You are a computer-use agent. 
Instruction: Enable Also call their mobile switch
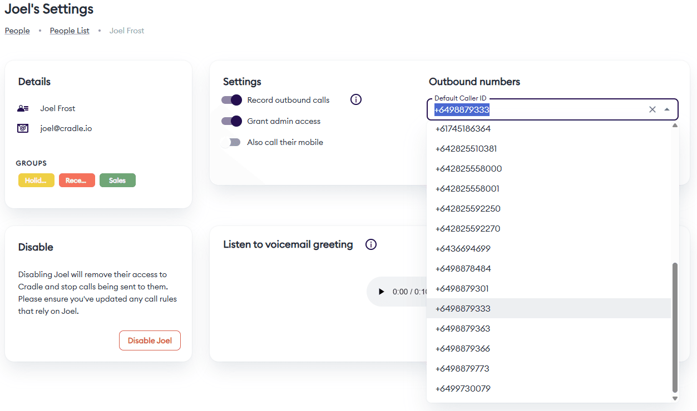(231, 142)
